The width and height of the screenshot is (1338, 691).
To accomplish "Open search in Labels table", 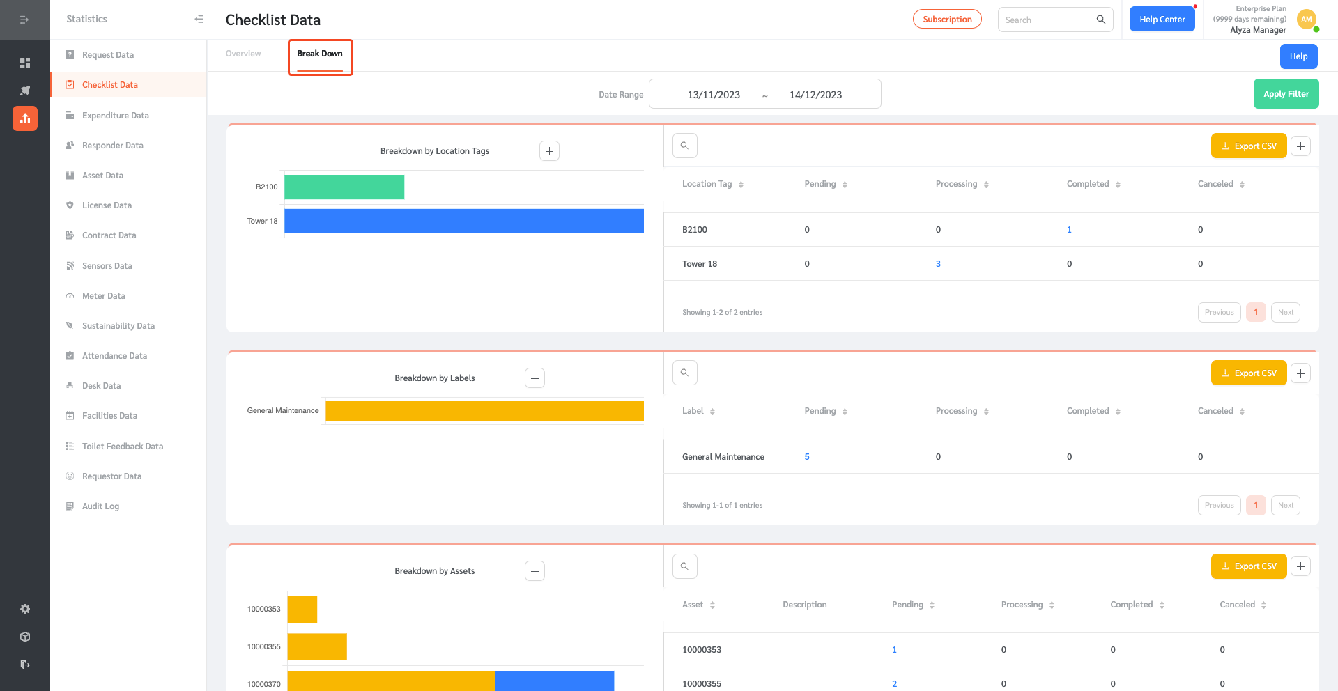I will 685,373.
